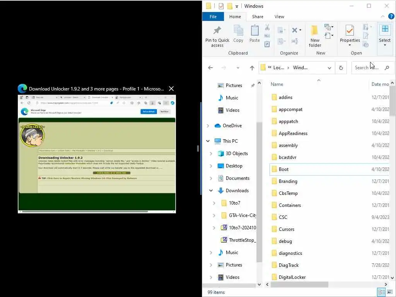Screen dimensions: 396x297
Task: Select the Desktop item in navigation pane
Action: (234, 166)
